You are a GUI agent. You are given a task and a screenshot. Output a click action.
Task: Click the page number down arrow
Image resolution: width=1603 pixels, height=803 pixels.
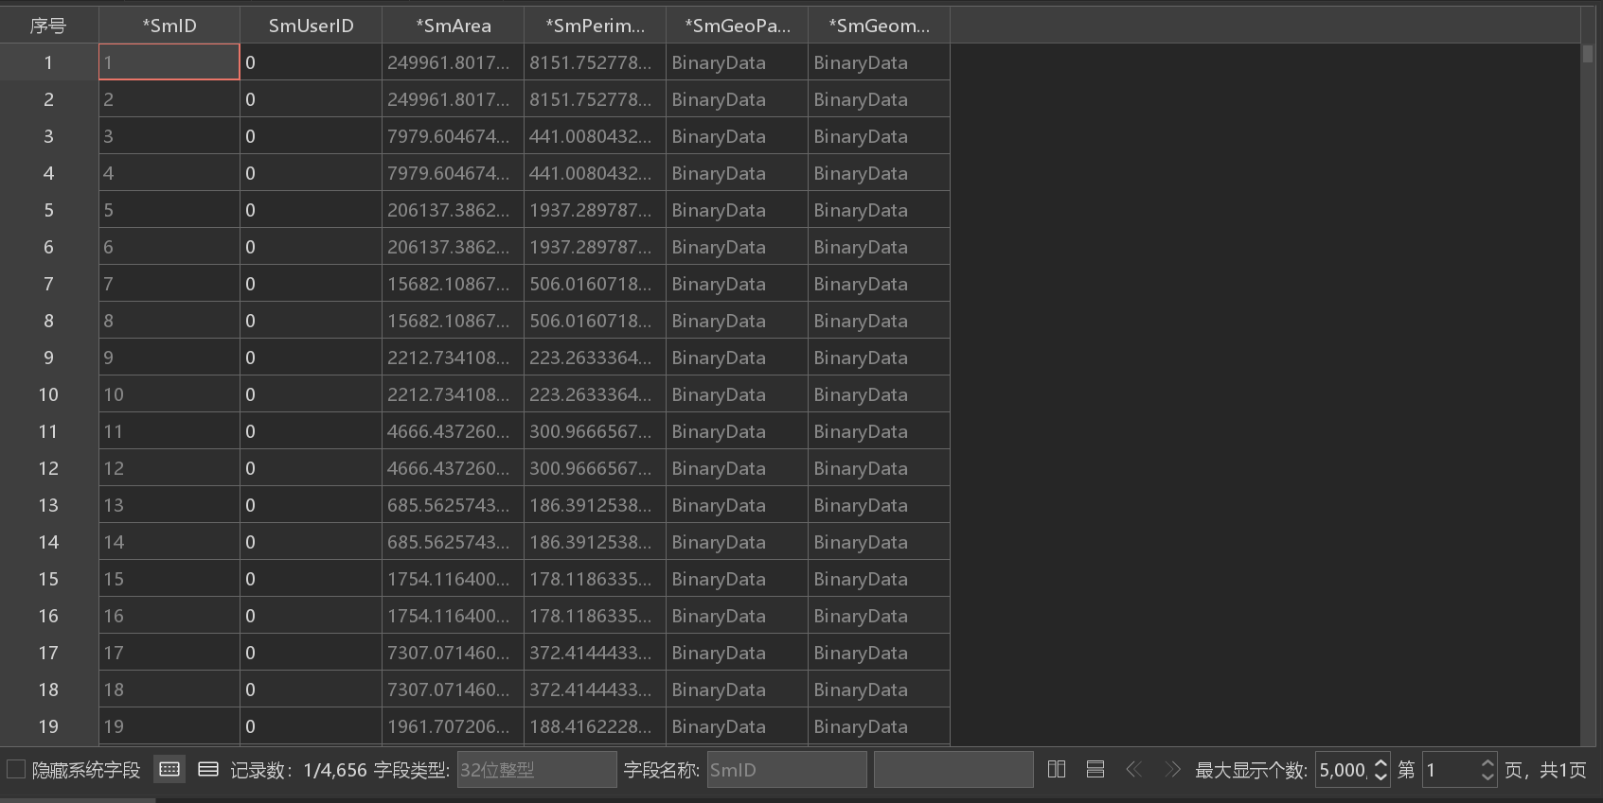coord(1487,777)
